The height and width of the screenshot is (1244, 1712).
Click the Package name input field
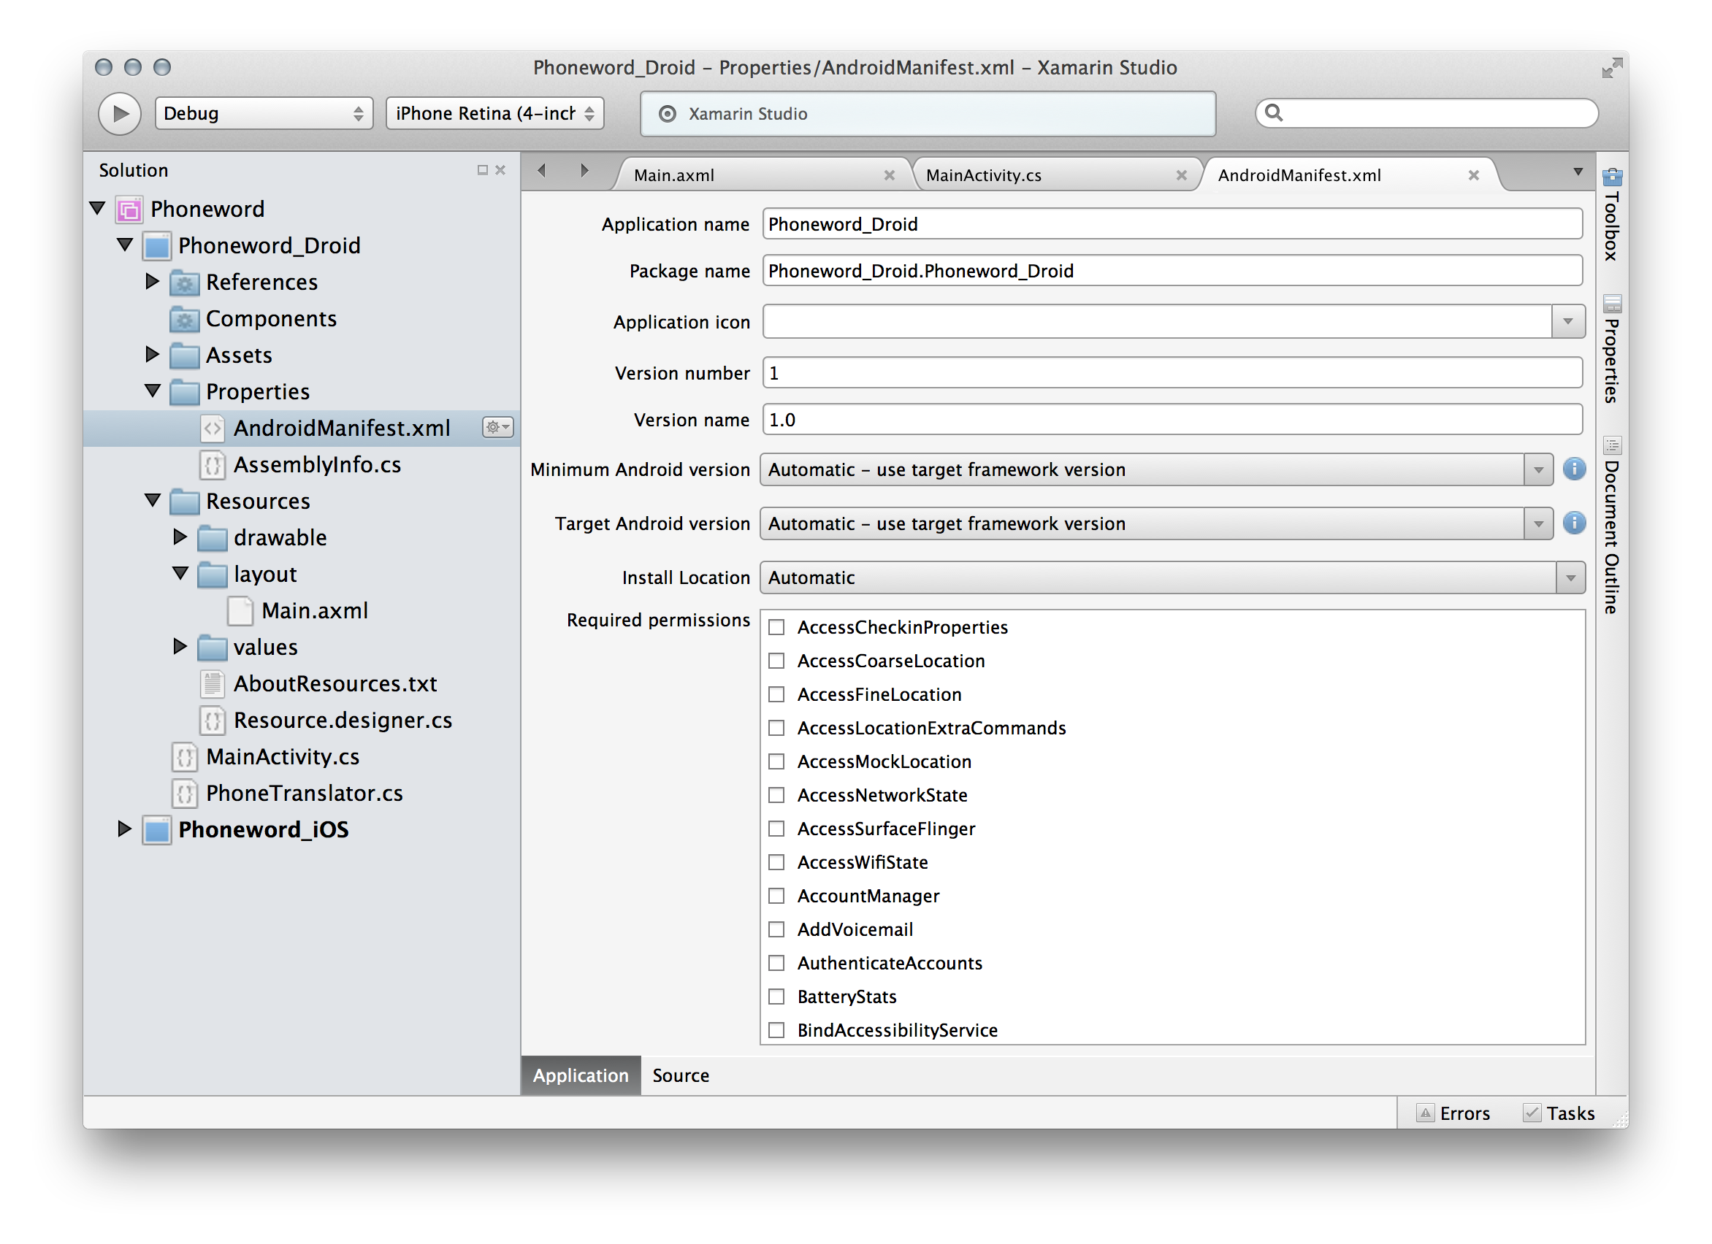[1172, 271]
